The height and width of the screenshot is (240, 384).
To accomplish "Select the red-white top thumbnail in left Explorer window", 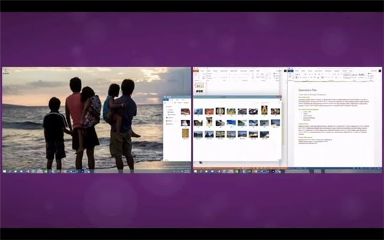I will click(186, 111).
